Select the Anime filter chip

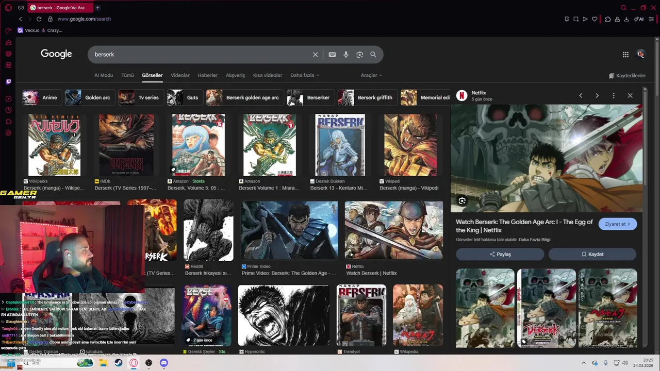42,97
